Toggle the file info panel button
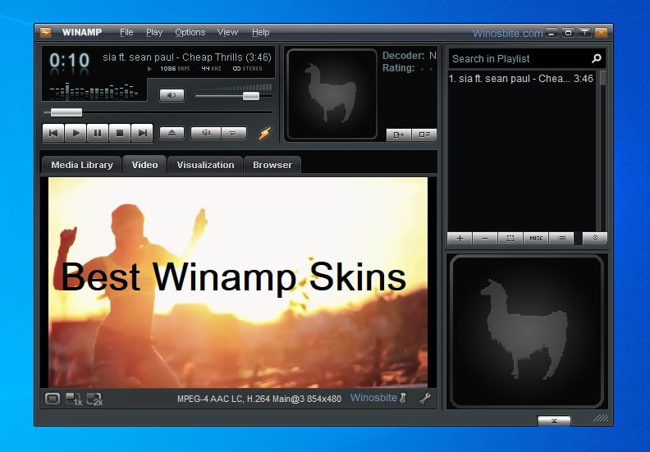This screenshot has height=452, width=650. tap(424, 135)
